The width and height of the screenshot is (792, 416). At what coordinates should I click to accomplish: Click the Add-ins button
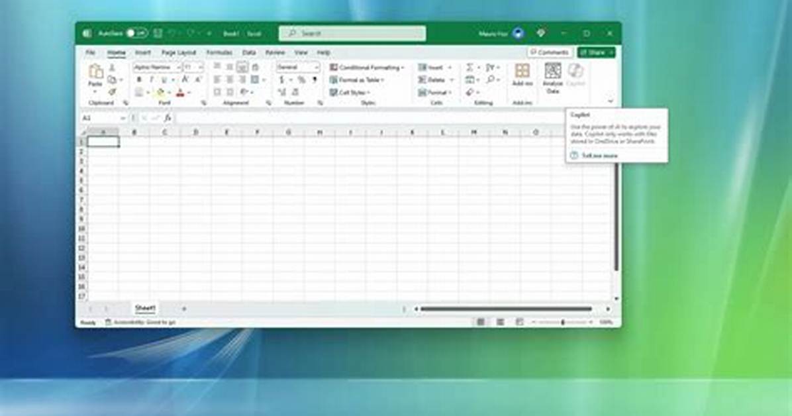point(522,75)
